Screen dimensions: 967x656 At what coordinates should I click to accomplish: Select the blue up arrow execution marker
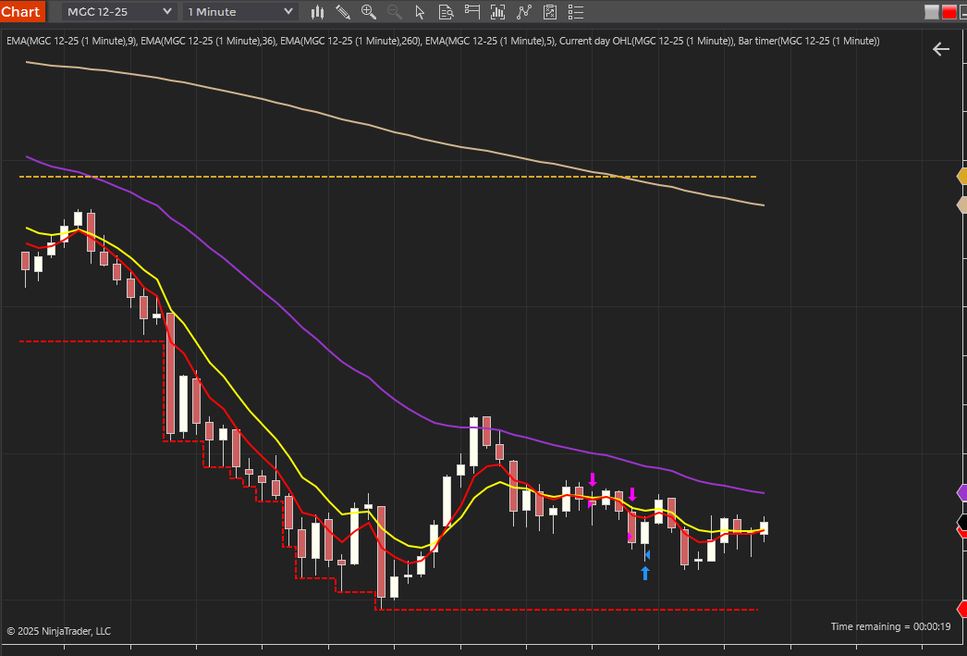[x=645, y=574]
